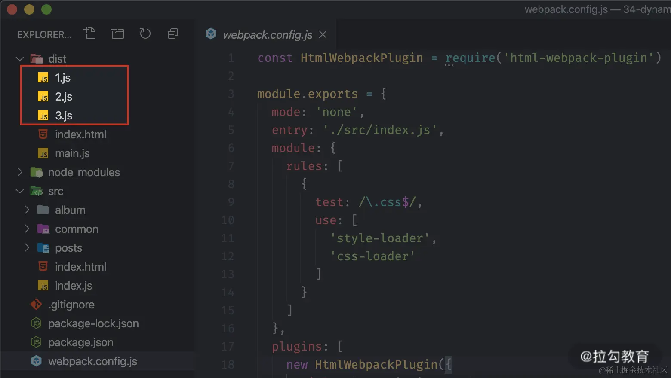Click the dist folder icon
Screen dimensions: 671x378
pyautogui.click(x=37, y=58)
